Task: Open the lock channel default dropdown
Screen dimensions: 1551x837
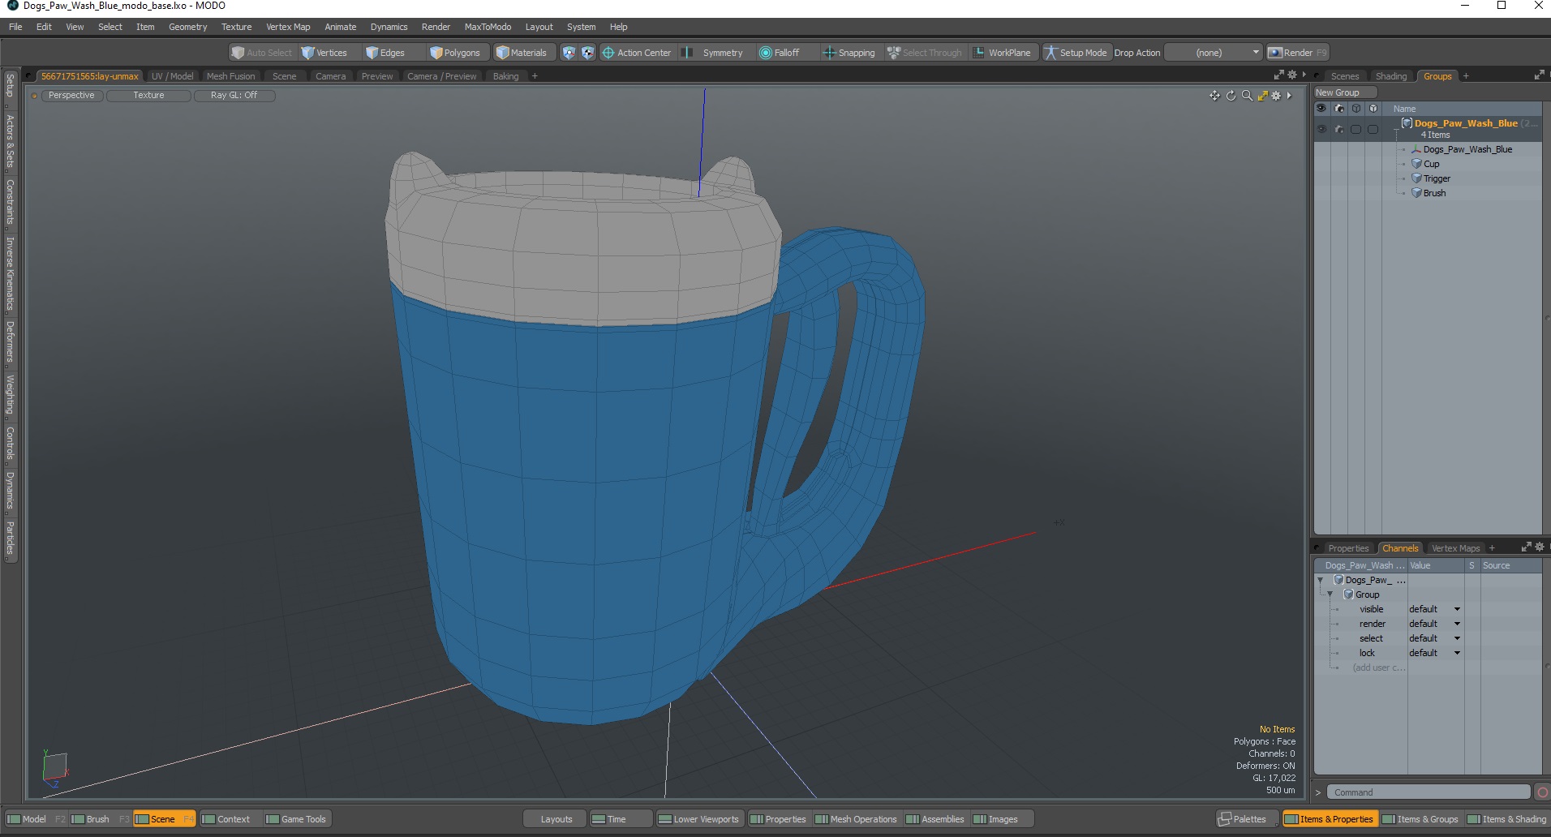Action: [1434, 653]
